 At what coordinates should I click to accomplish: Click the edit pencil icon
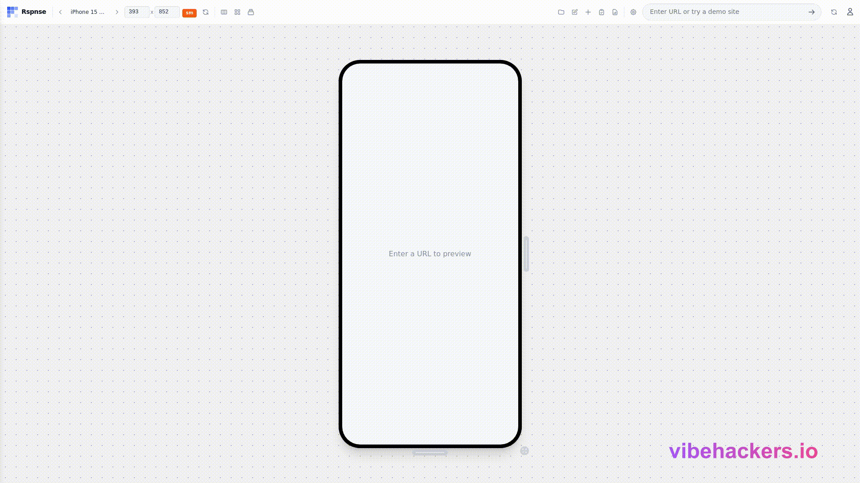point(575,12)
